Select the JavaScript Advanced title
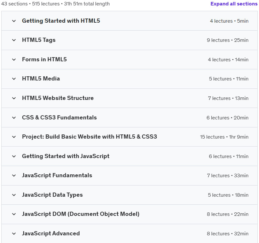 (51, 233)
